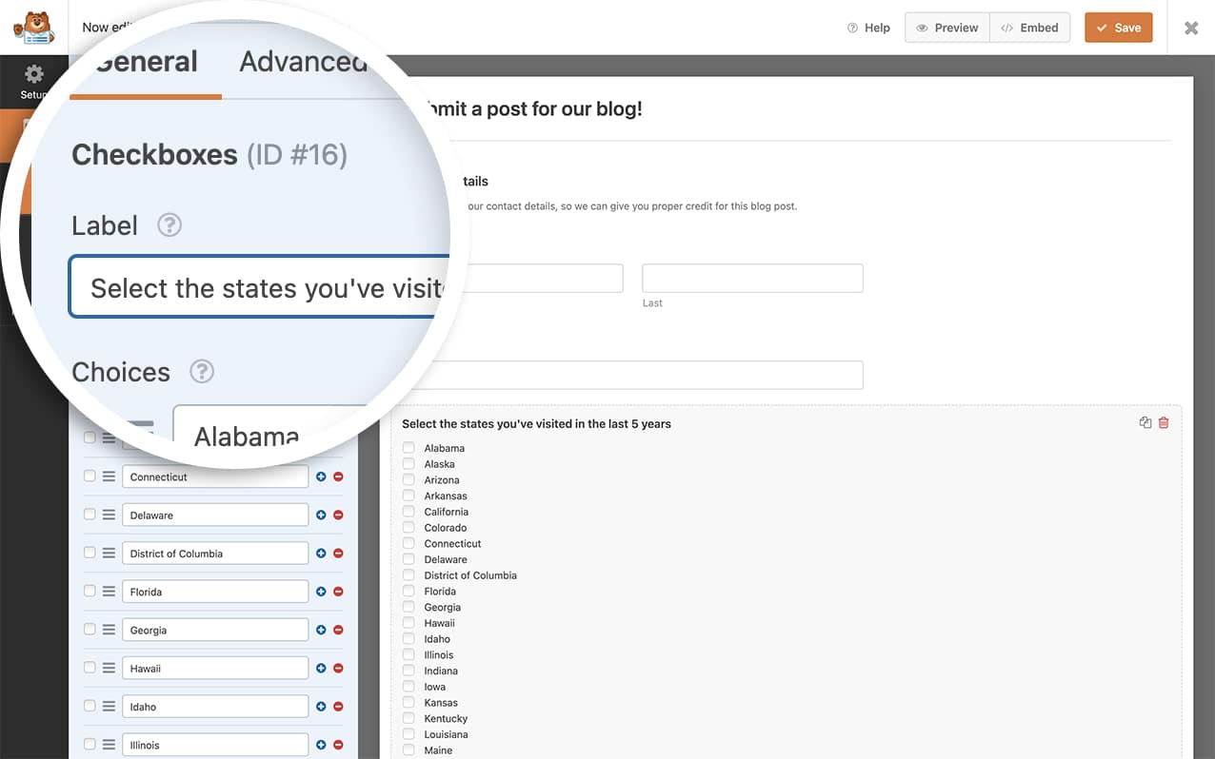Screen dimensions: 1215x759
Task: Open the Setup panel in the sidebar
Action: [34, 81]
